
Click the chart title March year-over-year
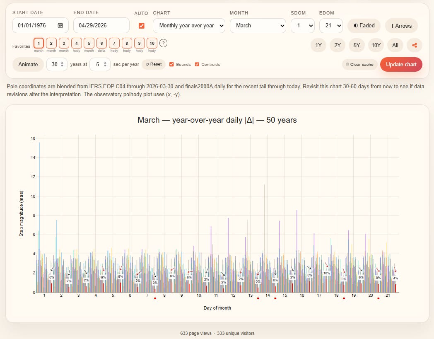pos(217,120)
